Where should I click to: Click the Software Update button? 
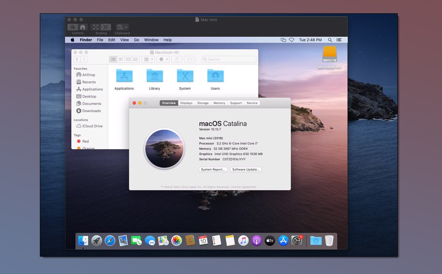246,169
